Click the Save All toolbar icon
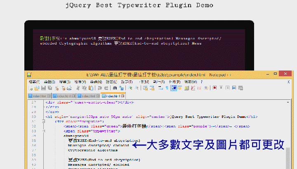Screen dimensions: 297x169 pos(50,88)
